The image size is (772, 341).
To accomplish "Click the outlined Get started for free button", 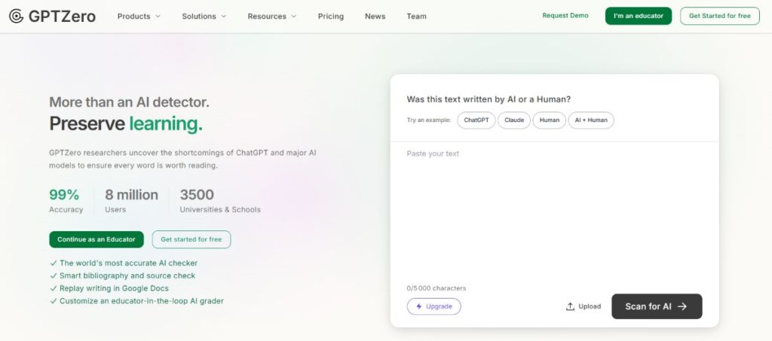I will pyautogui.click(x=191, y=239).
